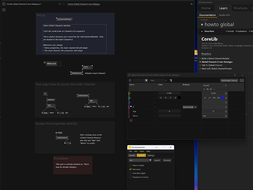
Task: Clear preset value for Age row
Action: (x=226, y=112)
